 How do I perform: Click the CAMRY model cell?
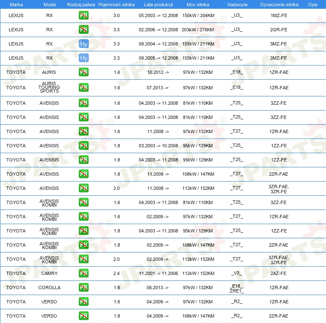tap(49, 273)
